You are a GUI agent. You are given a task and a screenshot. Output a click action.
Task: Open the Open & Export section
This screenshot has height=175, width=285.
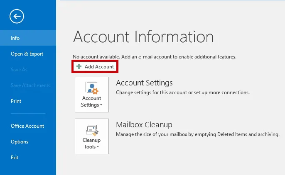tap(27, 54)
